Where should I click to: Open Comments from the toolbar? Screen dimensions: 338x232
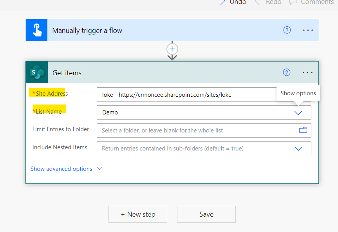(311, 2)
